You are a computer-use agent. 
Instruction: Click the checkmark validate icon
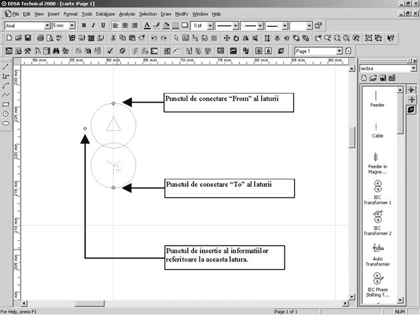110,51
